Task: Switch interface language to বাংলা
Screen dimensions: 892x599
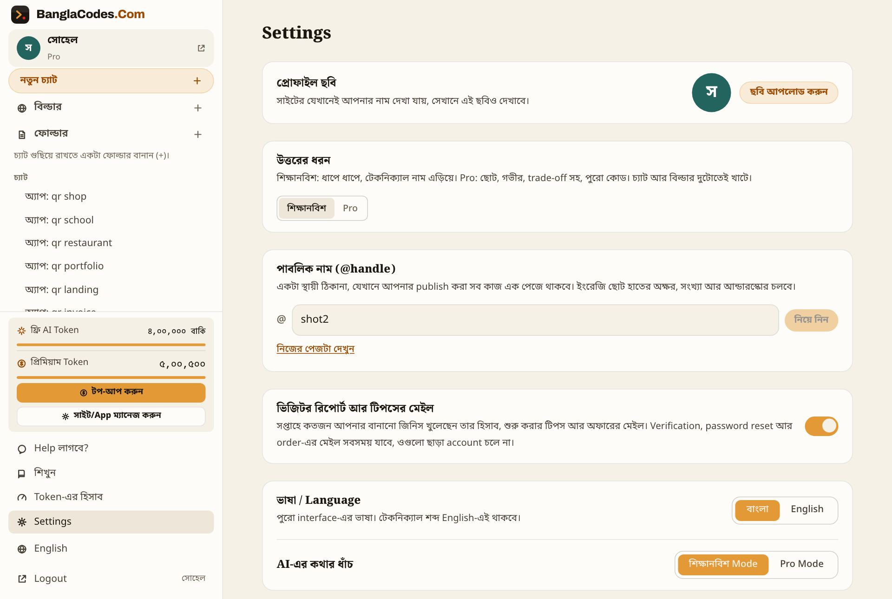Action: [757, 510]
